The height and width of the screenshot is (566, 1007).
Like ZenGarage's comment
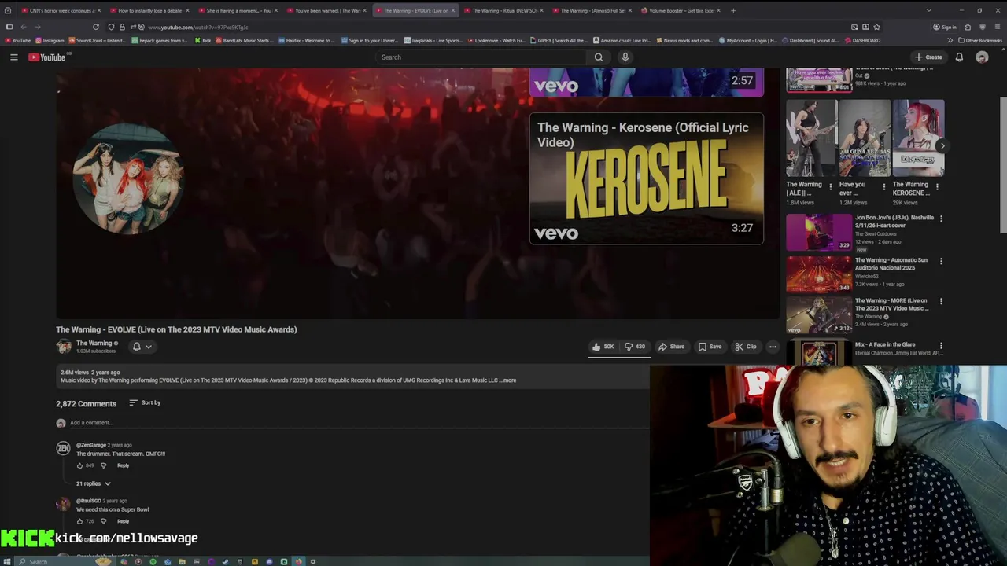click(x=79, y=465)
